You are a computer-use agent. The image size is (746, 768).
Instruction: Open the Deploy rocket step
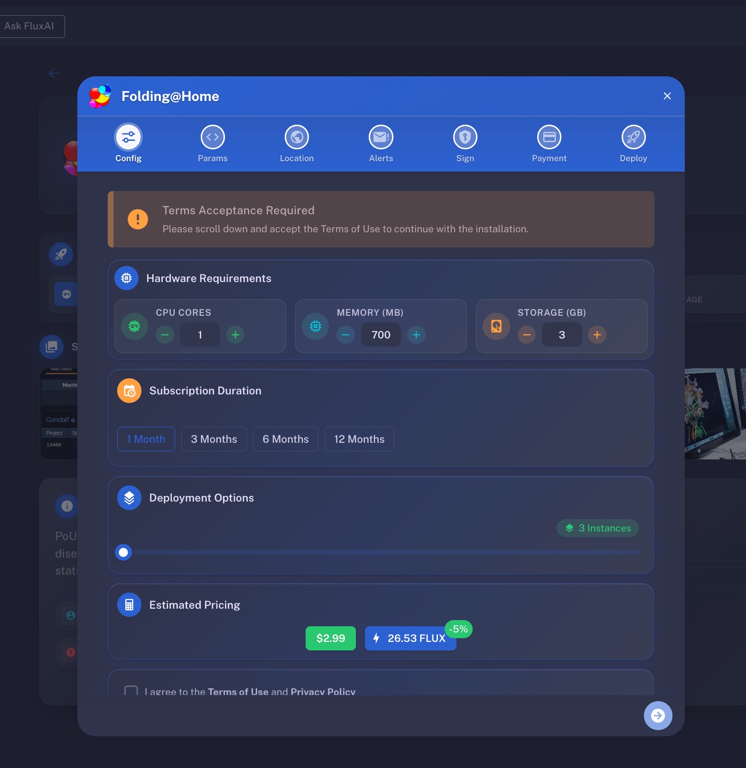[x=634, y=137]
